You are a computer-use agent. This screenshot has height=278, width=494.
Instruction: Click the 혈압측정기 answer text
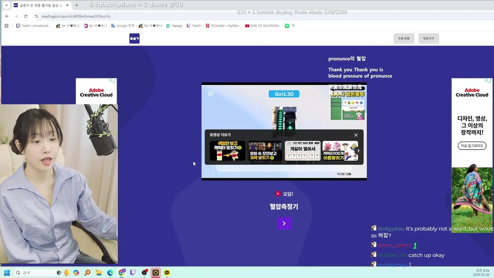pos(284,207)
